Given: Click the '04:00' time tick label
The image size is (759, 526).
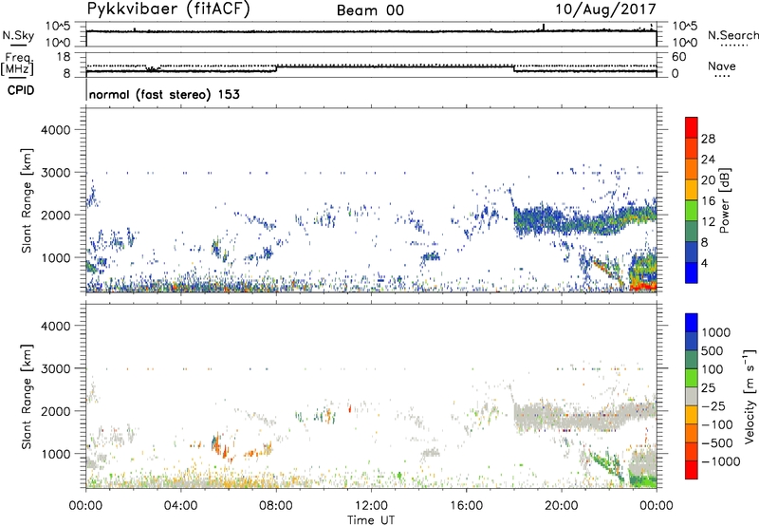Looking at the screenshot, I should coord(181,506).
